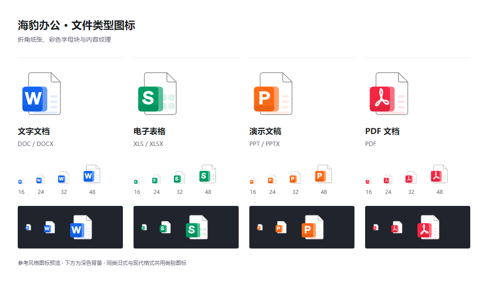488x284 pixels.
Task: Select the 24 size presentation icon
Action: (272, 179)
